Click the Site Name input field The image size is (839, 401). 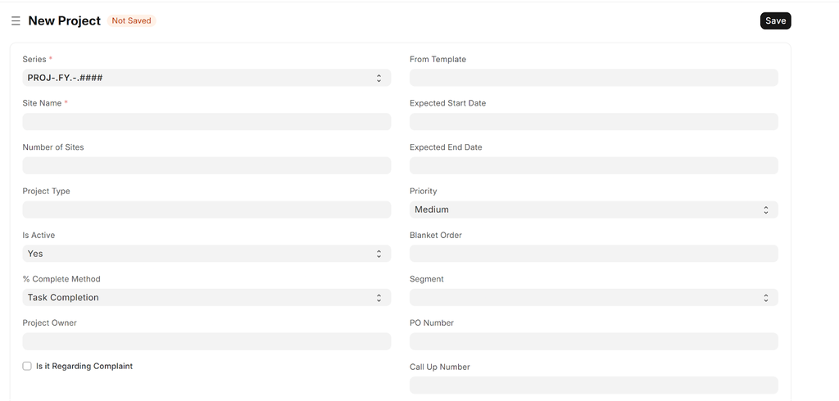point(206,122)
